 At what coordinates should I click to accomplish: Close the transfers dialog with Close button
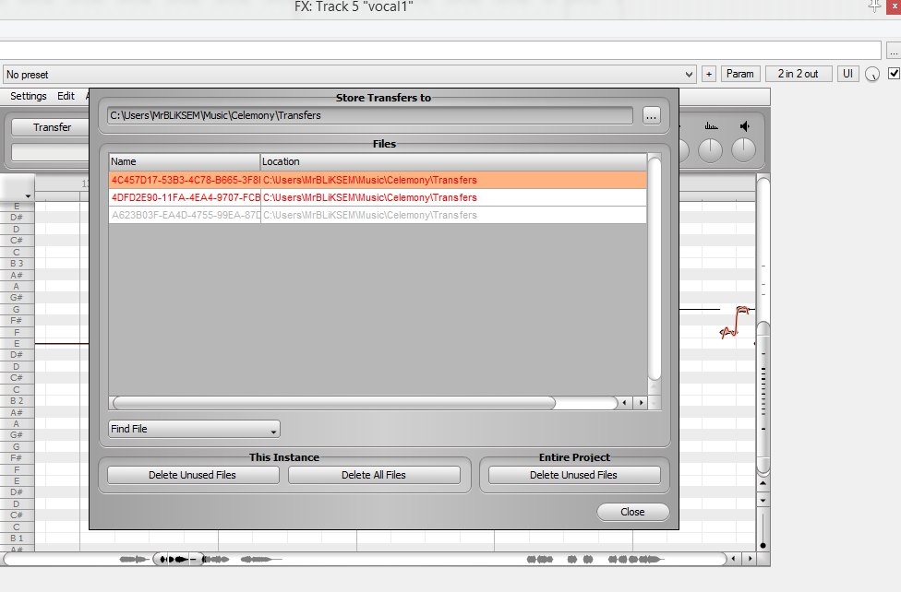[x=632, y=512]
